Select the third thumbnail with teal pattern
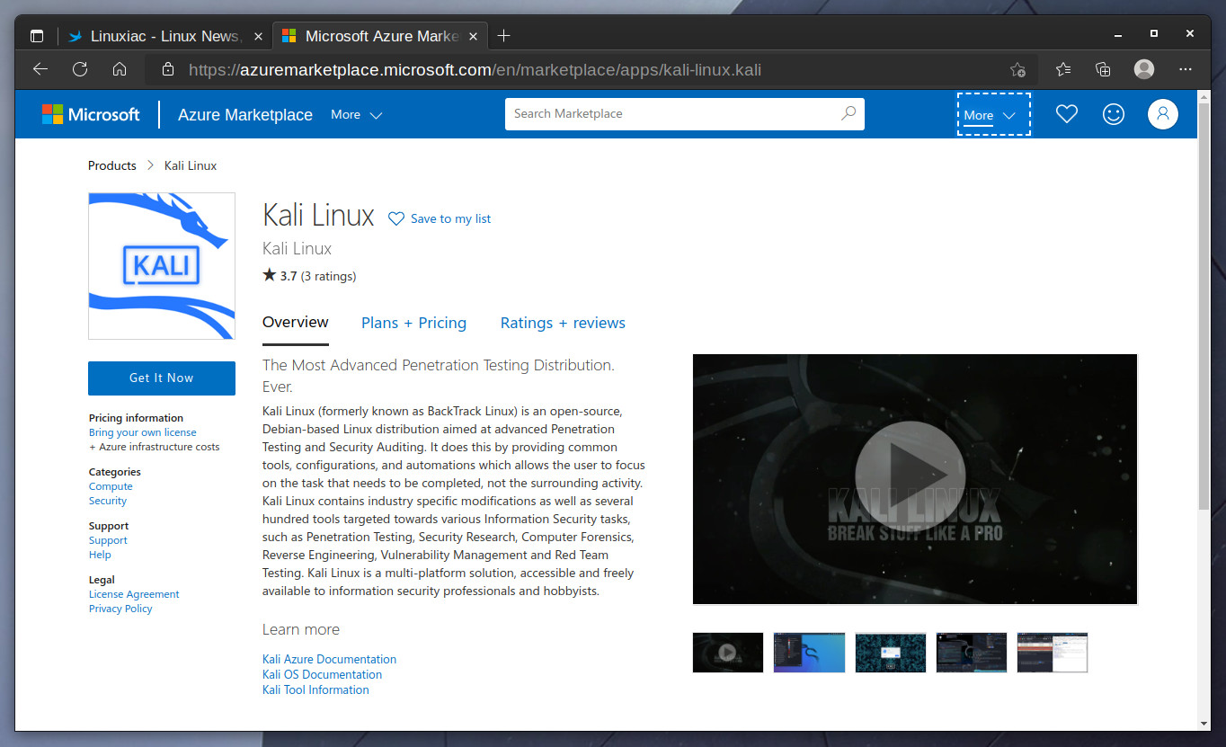Viewport: 1226px width, 747px height. point(891,653)
